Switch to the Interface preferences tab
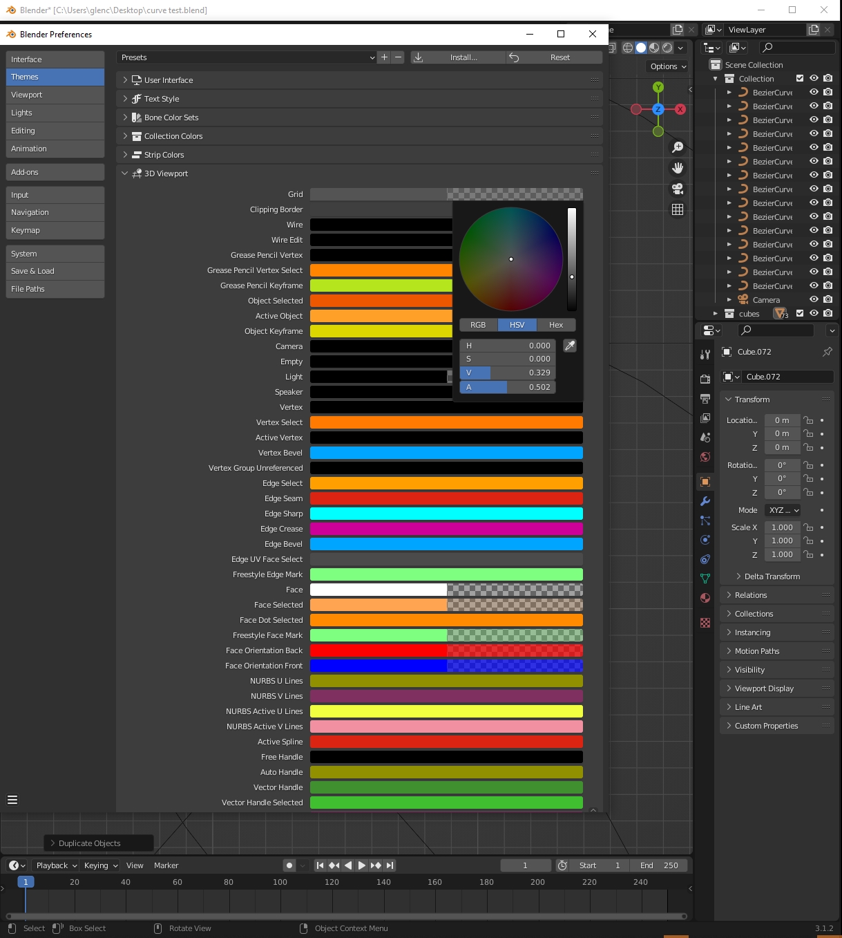This screenshot has height=938, width=842. point(55,59)
